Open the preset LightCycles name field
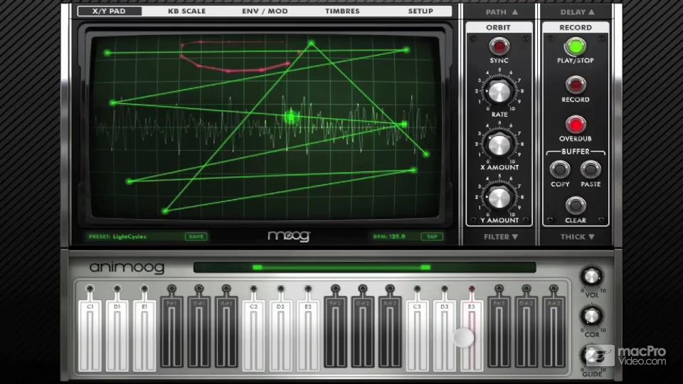The height and width of the screenshot is (384, 683). (x=129, y=236)
